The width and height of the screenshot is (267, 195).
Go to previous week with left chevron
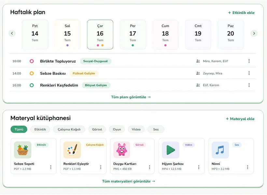[x=12, y=33]
